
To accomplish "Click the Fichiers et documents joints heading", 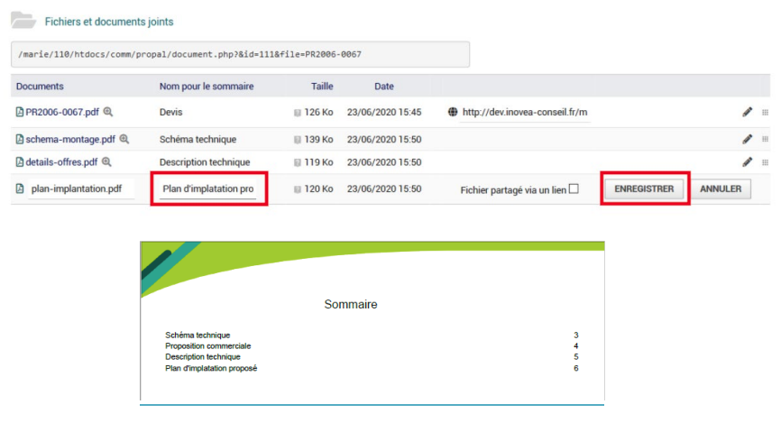I will (109, 22).
